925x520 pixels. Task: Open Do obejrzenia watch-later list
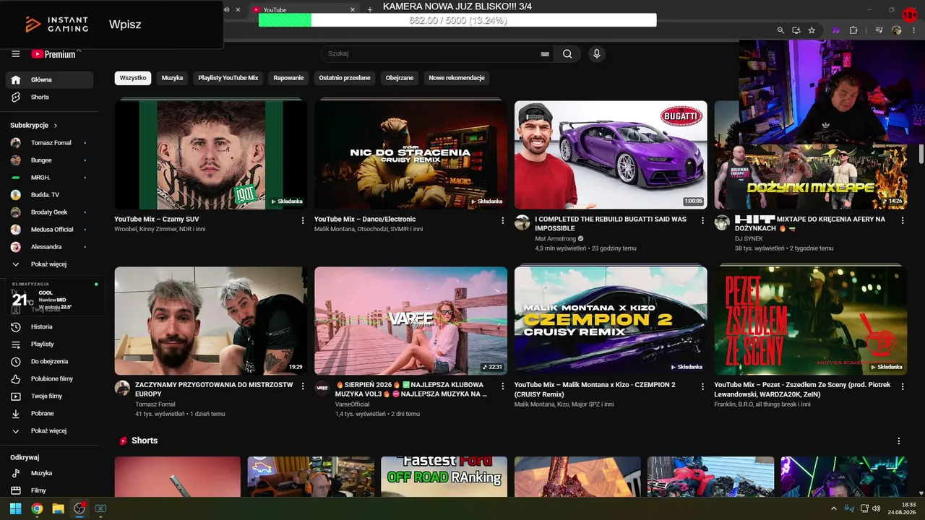[x=49, y=361]
